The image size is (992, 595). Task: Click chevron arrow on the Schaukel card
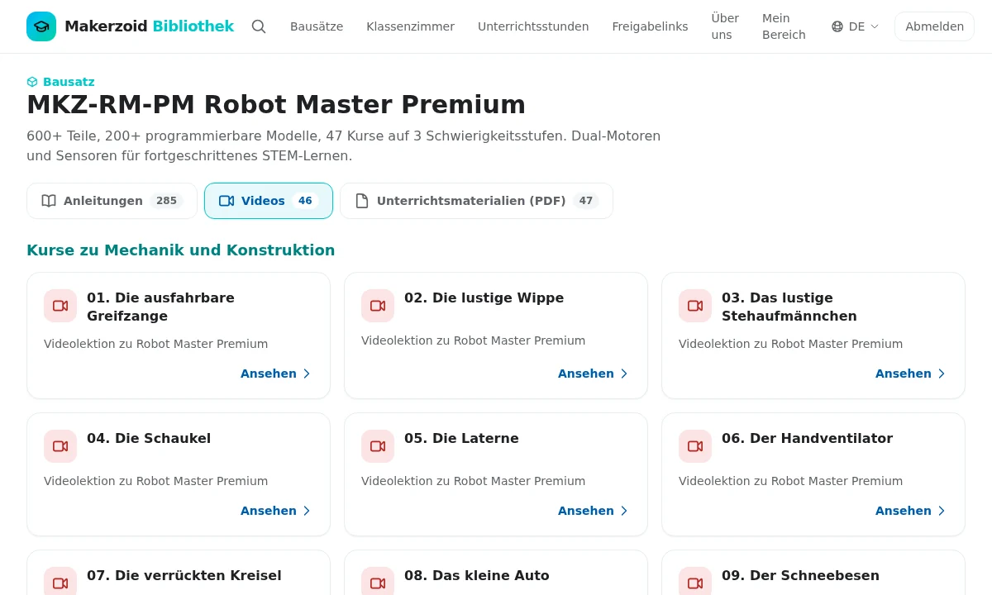(x=307, y=511)
